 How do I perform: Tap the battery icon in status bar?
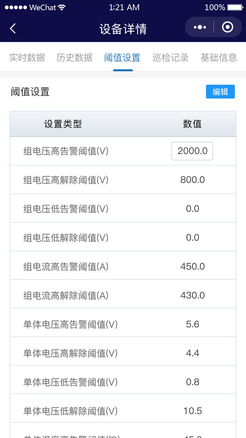235,8
